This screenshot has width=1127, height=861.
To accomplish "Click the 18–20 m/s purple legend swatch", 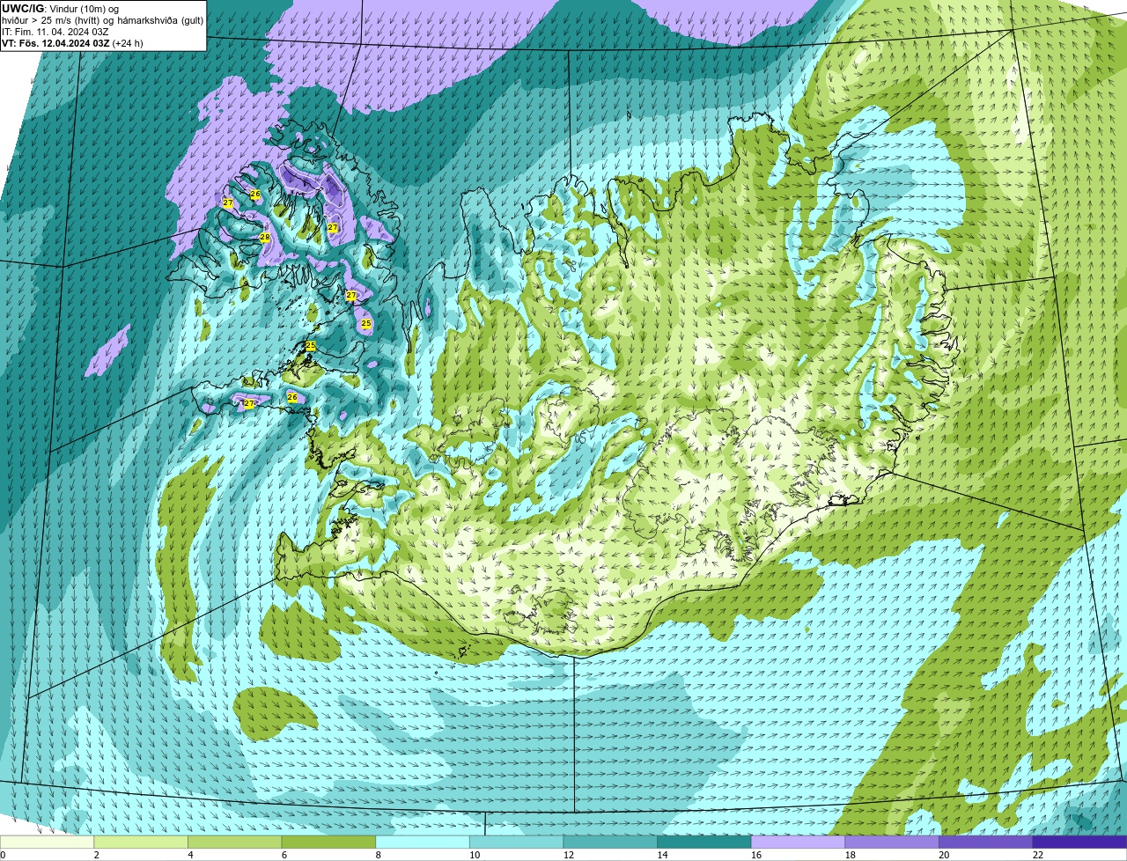I will (892, 842).
